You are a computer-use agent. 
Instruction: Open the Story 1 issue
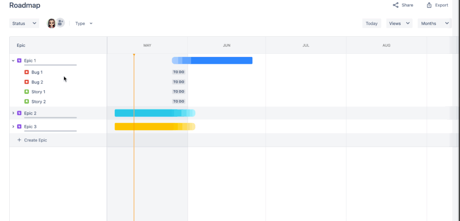(x=38, y=91)
